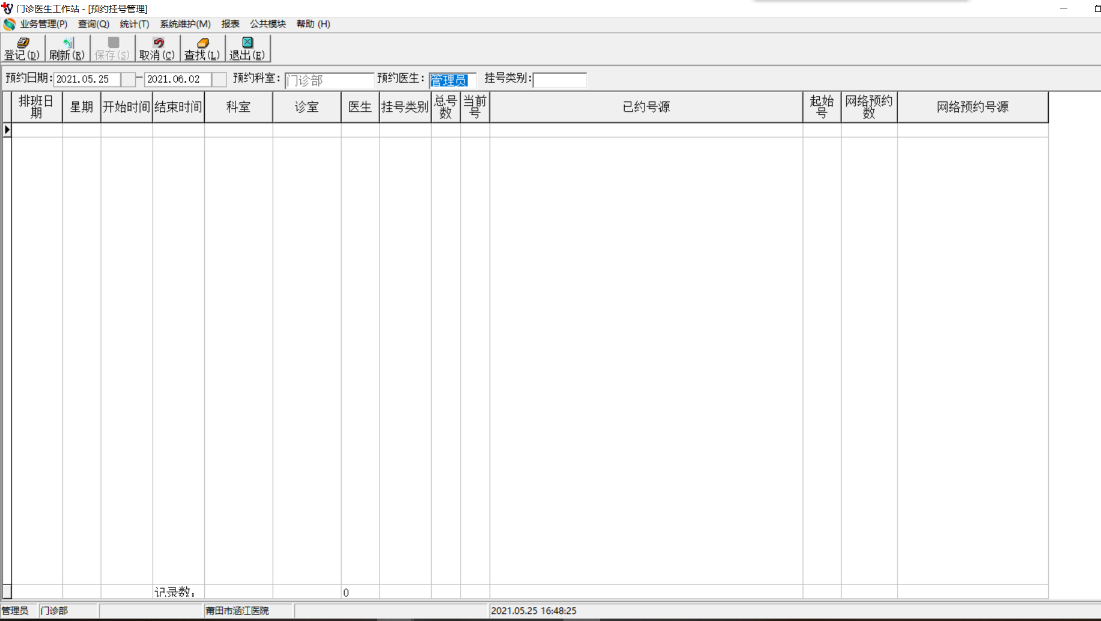1101x621 pixels.
Task: Click the 开始时间 column header
Action: (x=127, y=107)
